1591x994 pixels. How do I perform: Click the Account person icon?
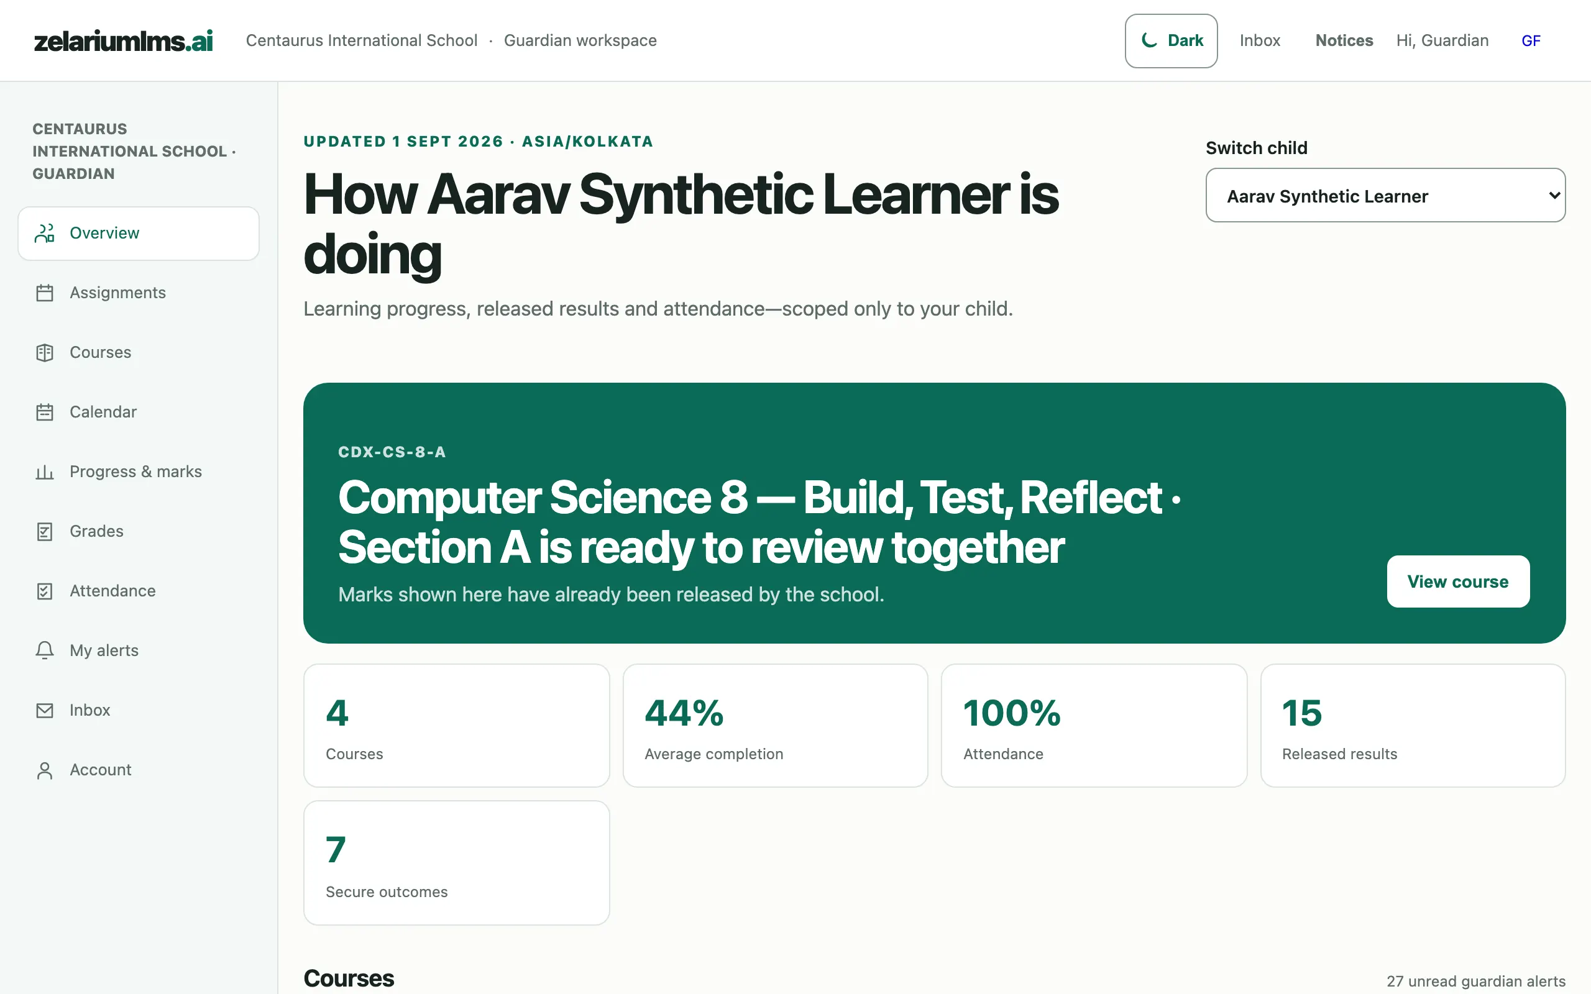[x=44, y=770]
